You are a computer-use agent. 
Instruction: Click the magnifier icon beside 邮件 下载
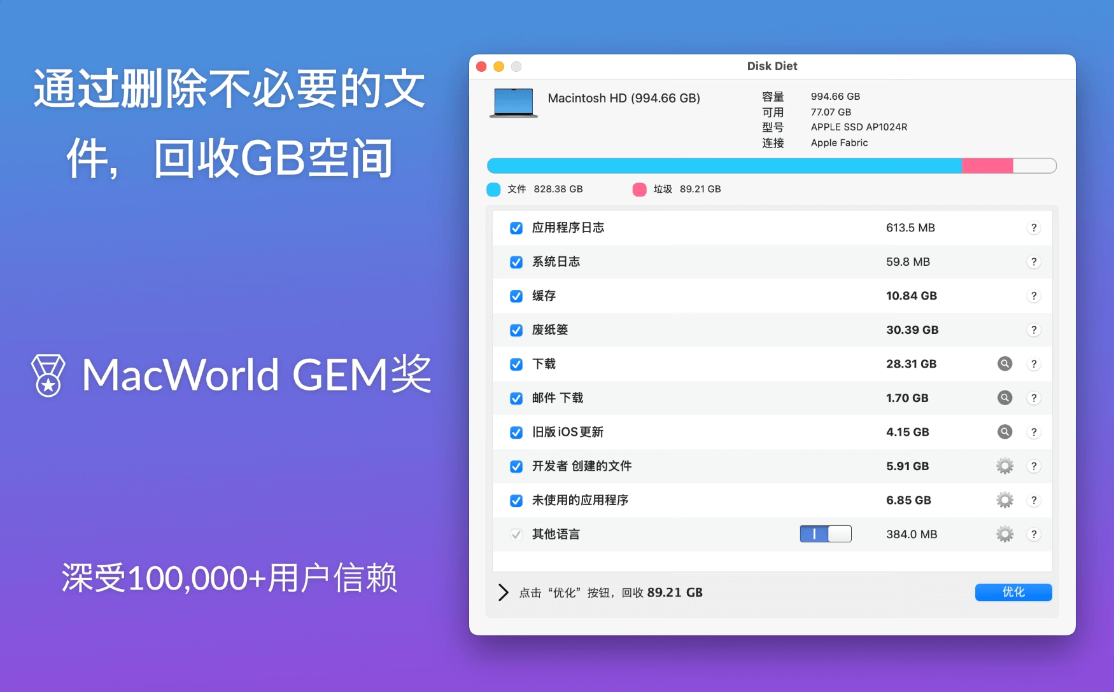pyautogui.click(x=1005, y=398)
